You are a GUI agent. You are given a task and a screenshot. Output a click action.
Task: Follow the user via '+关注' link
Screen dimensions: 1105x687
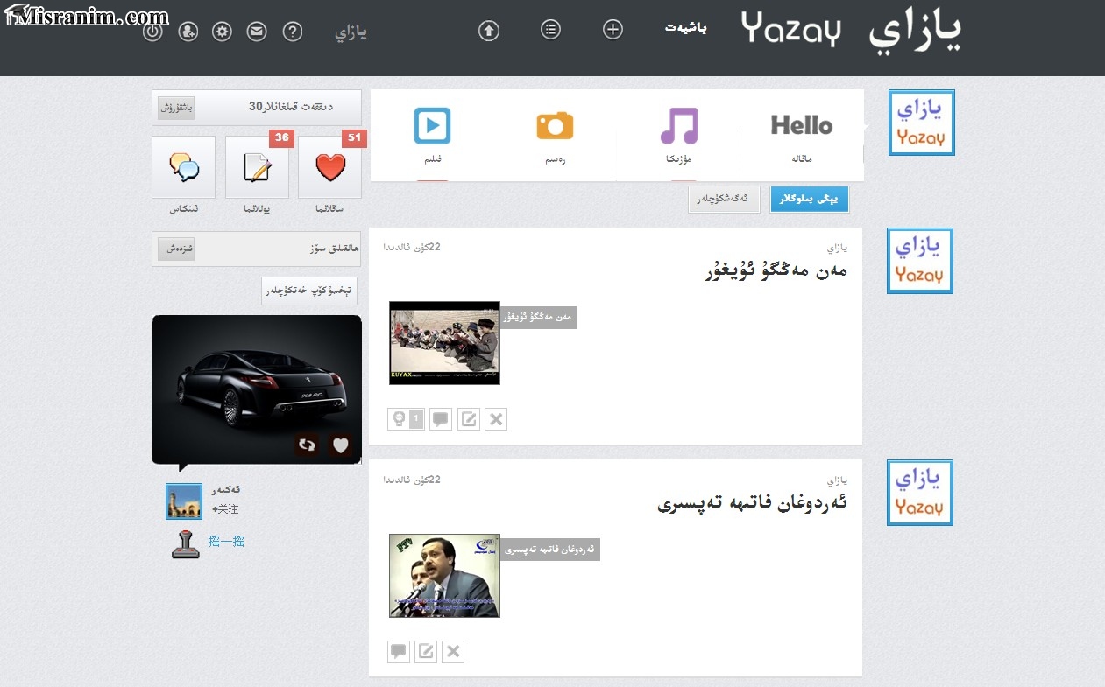225,509
